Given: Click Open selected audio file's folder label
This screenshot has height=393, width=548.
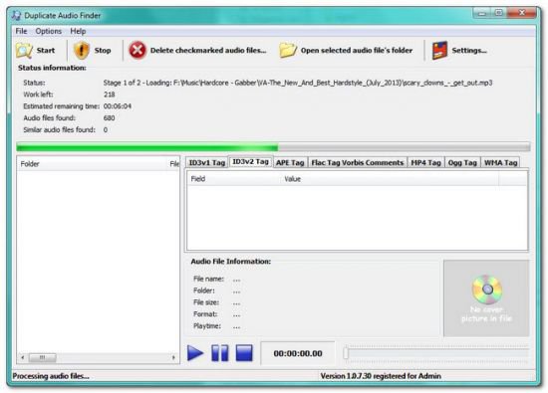Looking at the screenshot, I should [357, 51].
